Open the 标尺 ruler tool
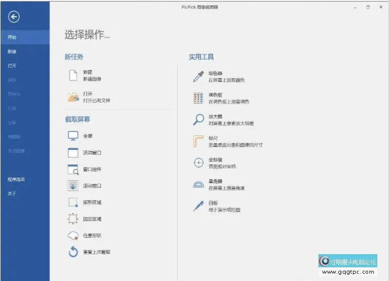Screen dimensions: 389x281 click(x=198, y=141)
